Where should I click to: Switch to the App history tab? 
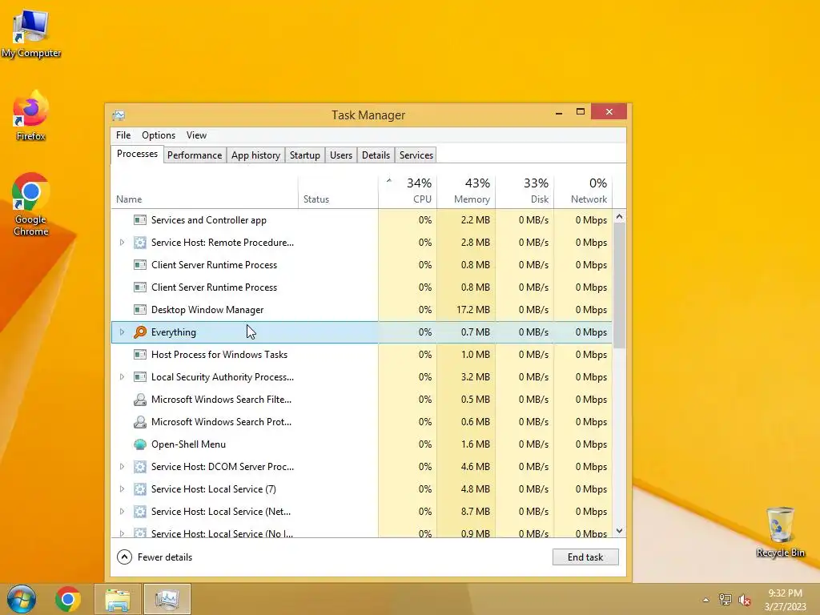[255, 155]
